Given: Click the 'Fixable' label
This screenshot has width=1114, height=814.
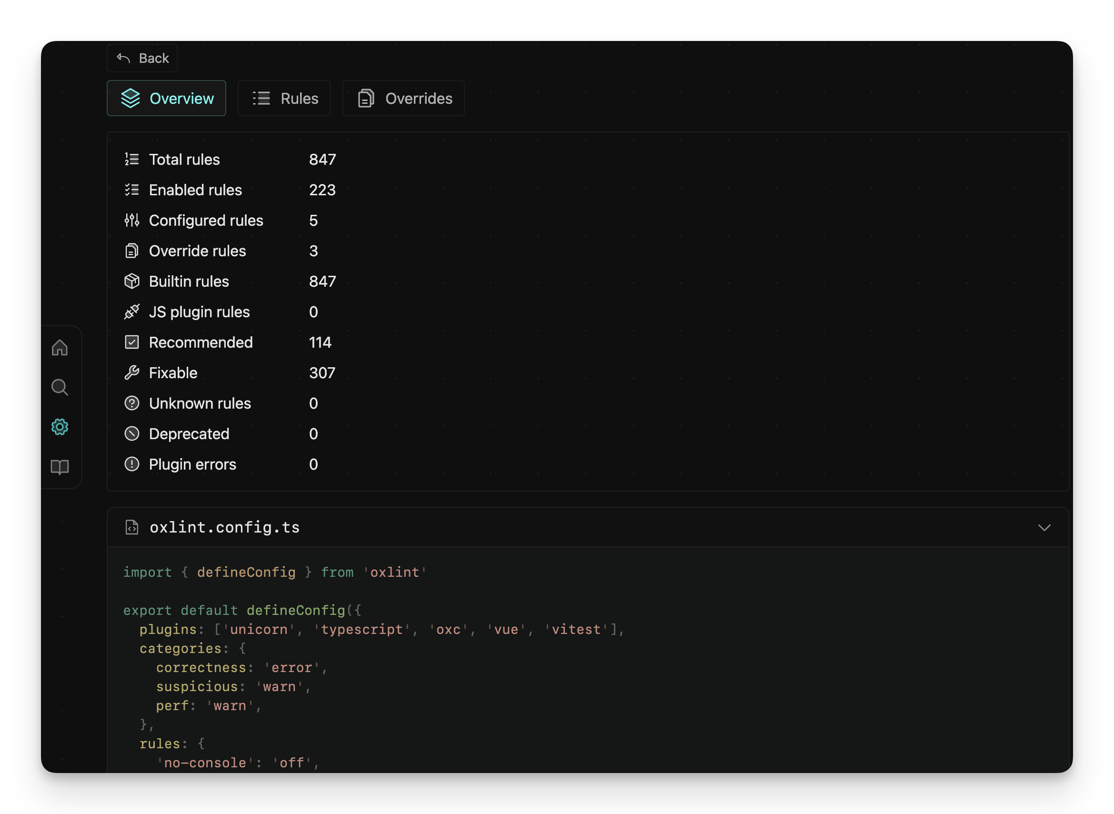Looking at the screenshot, I should tap(173, 373).
